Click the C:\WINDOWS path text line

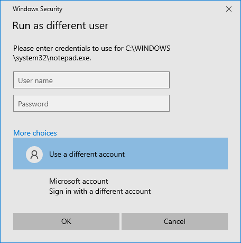[x=91, y=48]
